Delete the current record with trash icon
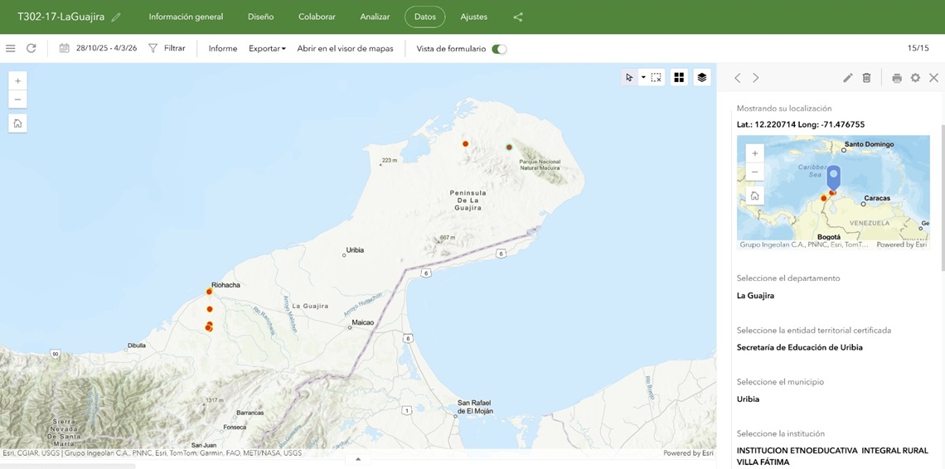 (x=866, y=78)
